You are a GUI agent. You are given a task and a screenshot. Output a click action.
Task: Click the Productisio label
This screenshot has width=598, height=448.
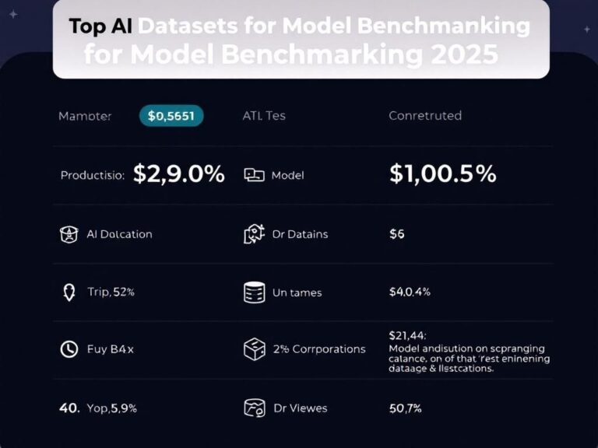[x=92, y=176]
